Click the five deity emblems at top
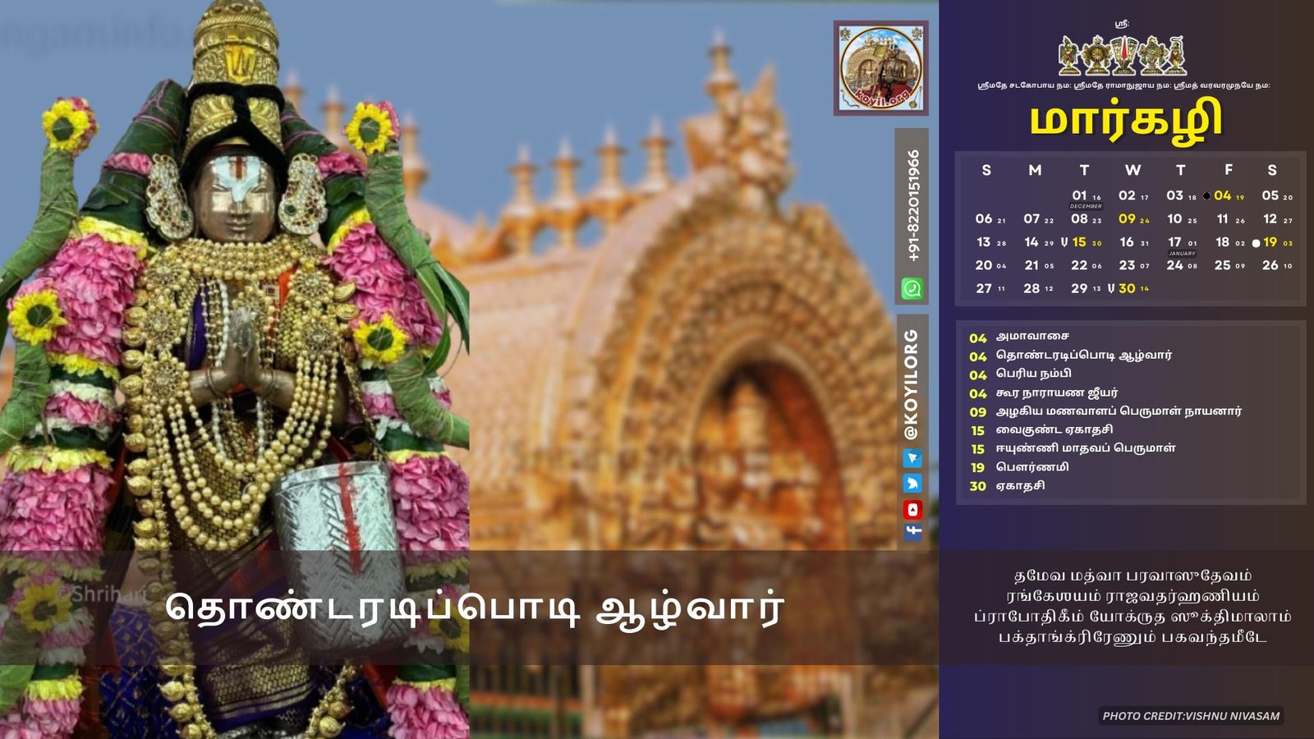 [x=1122, y=56]
